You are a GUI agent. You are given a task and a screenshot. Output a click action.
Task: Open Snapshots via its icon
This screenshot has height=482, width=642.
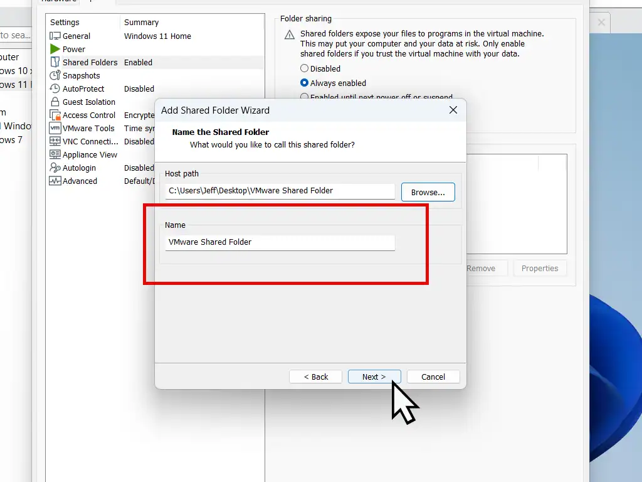point(55,75)
